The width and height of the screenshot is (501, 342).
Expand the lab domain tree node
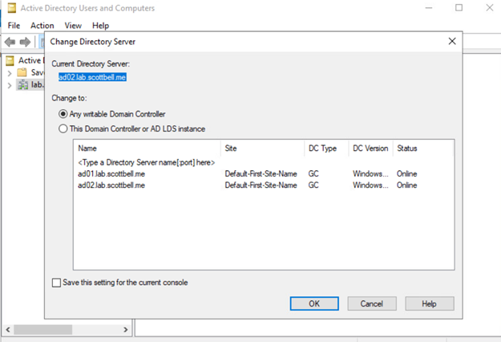[x=10, y=85]
